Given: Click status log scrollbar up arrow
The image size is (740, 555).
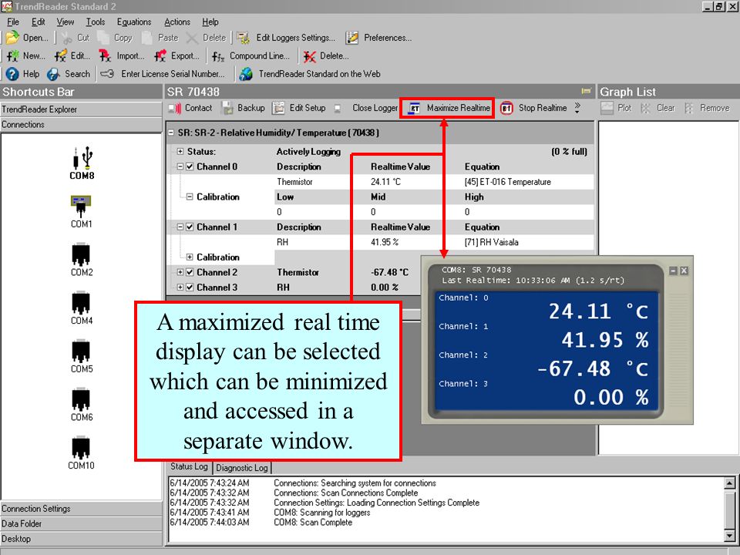Looking at the screenshot, I should pos(730,483).
